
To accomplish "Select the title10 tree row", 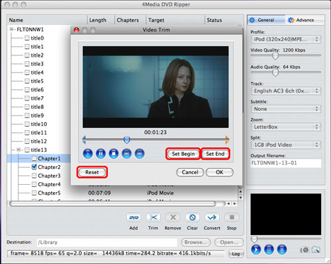I will (x=39, y=124).
